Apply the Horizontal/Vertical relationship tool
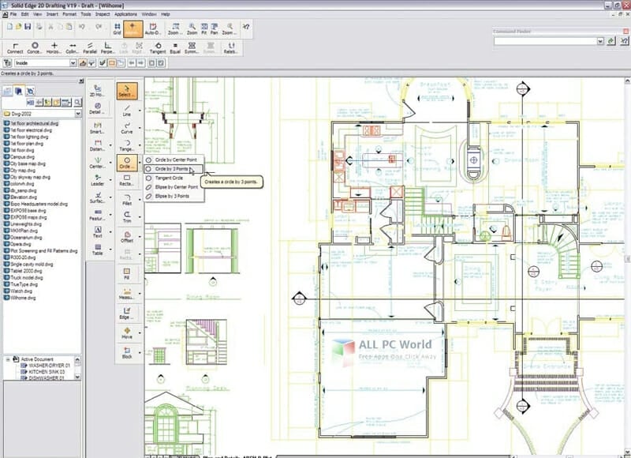Viewport: 631px width, 458px height. click(54, 48)
